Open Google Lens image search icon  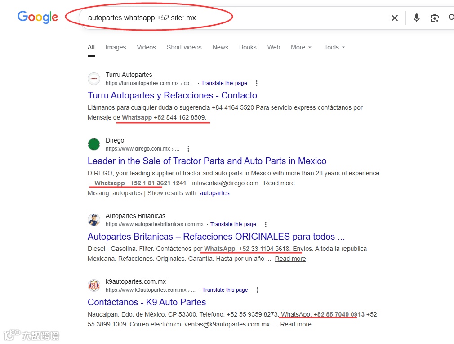point(434,18)
